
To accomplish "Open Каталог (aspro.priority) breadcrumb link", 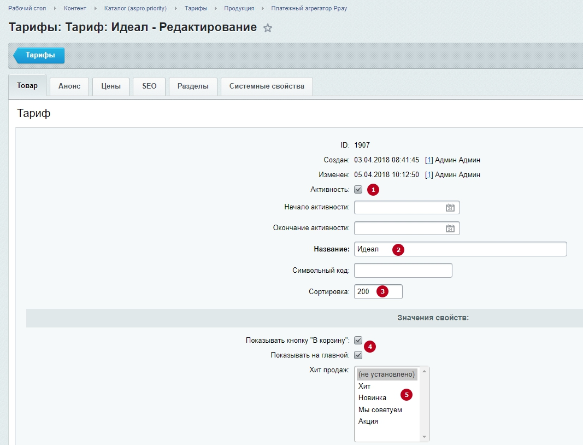I will tap(136, 8).
